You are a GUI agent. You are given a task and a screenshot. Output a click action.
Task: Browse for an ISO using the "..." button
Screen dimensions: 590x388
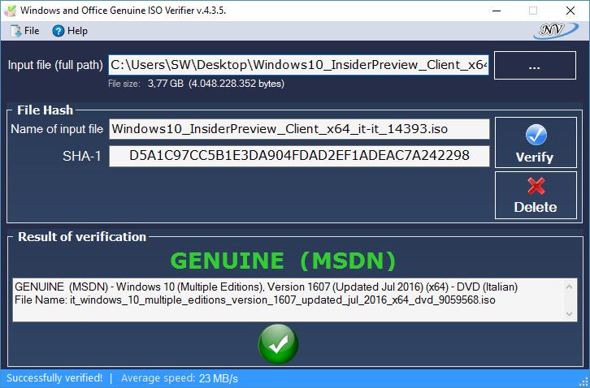[534, 67]
